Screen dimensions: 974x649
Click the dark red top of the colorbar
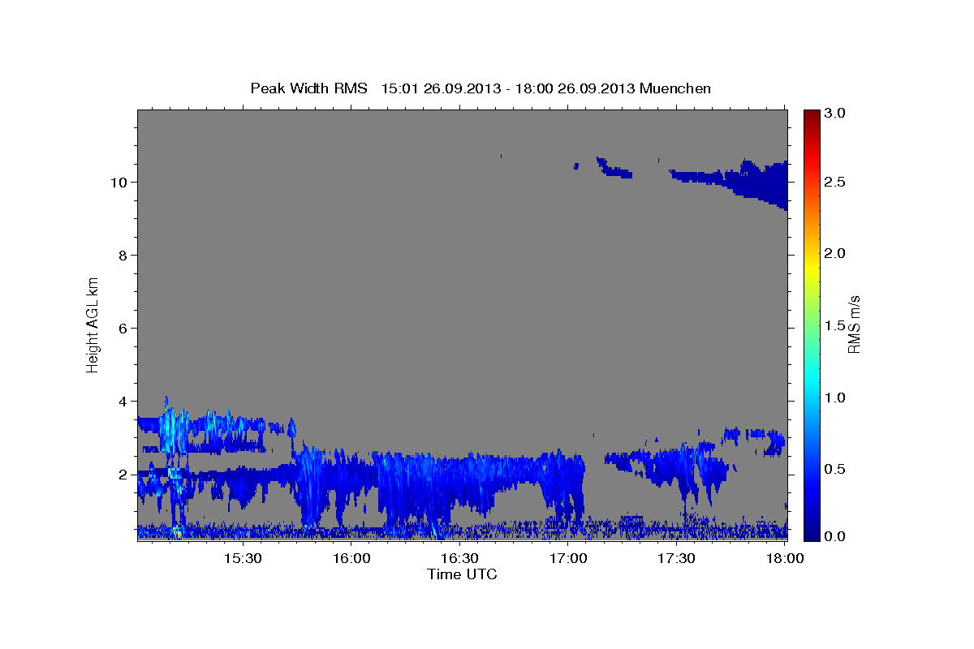click(x=812, y=115)
